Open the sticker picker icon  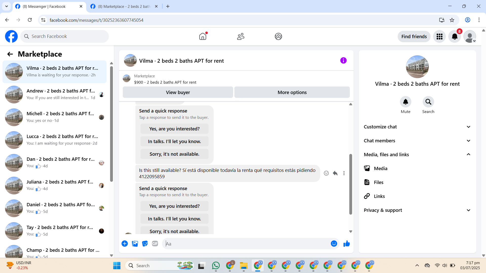coord(145,244)
